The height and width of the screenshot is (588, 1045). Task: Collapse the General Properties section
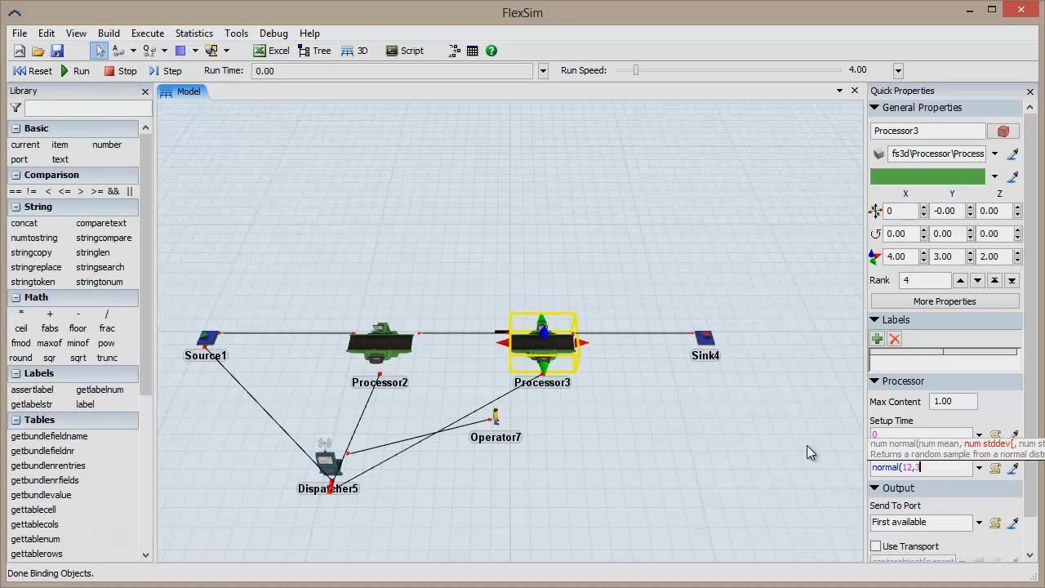[874, 108]
